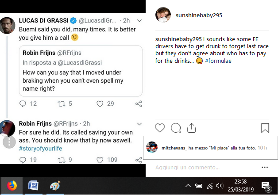Like the Instagram post with heart icon
The image size is (278, 195).
(x=160, y=128)
